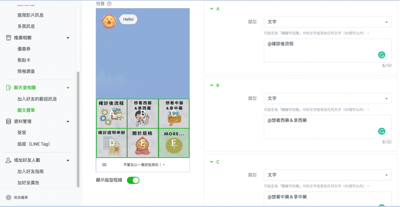Screen dimensions: 400x207
Task: Open 圖文選單 in the sidebar
Action: click(26, 110)
